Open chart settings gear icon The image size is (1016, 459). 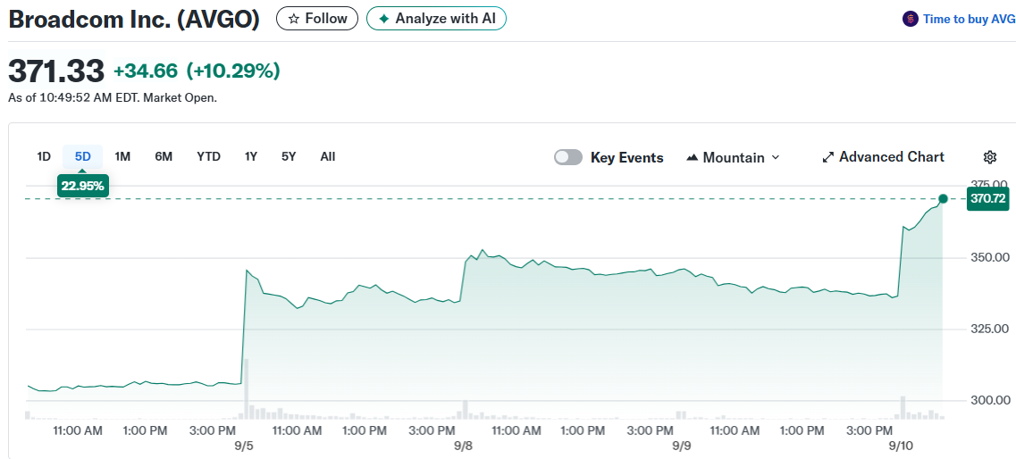(989, 156)
